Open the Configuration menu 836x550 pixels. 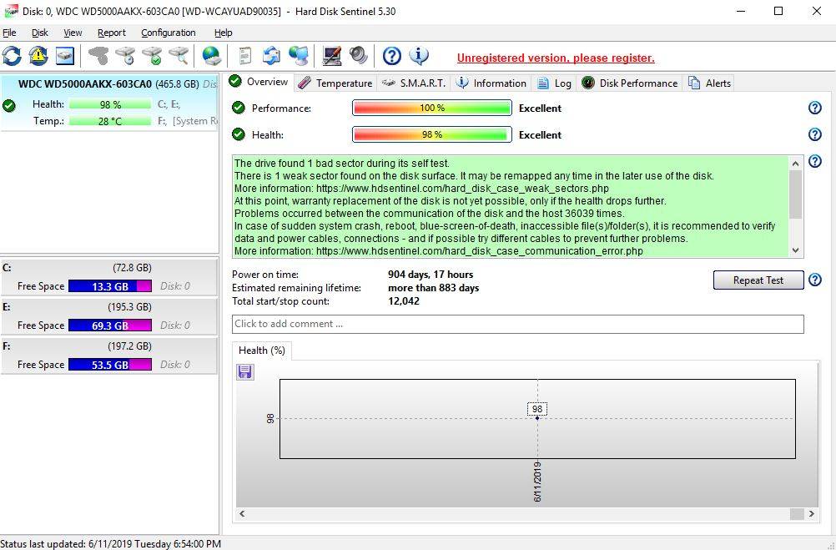(169, 33)
